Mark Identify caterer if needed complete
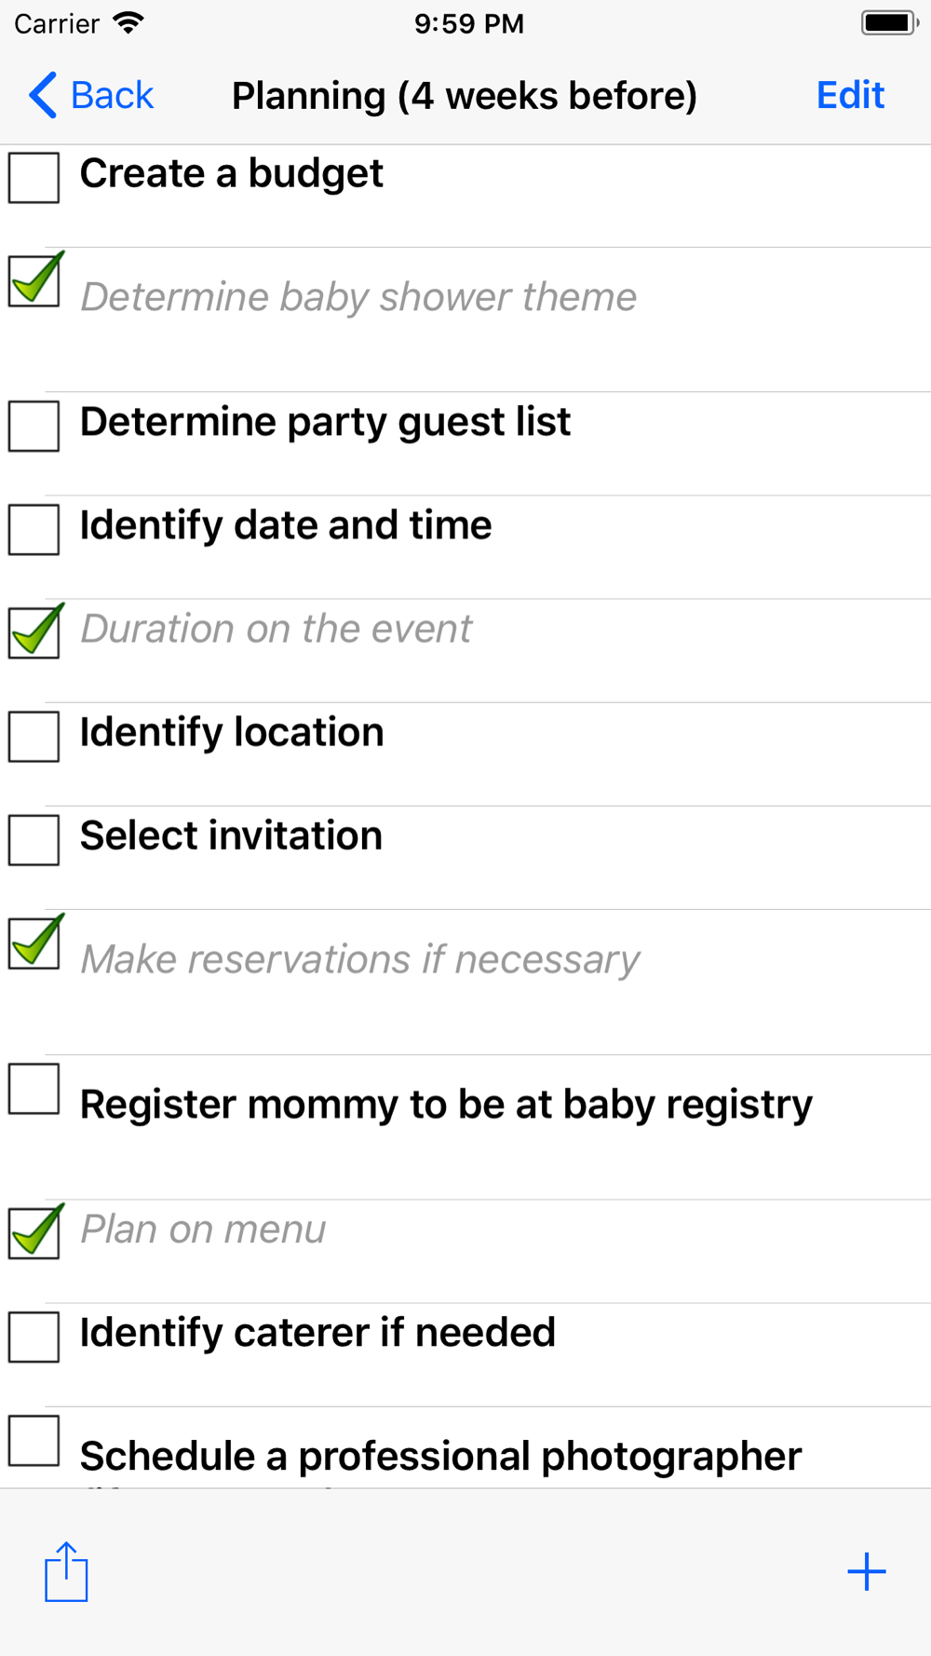 tap(34, 1337)
